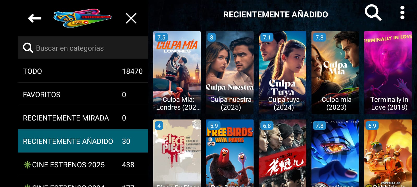
Task: Open the search magnifier in header
Action: [373, 12]
